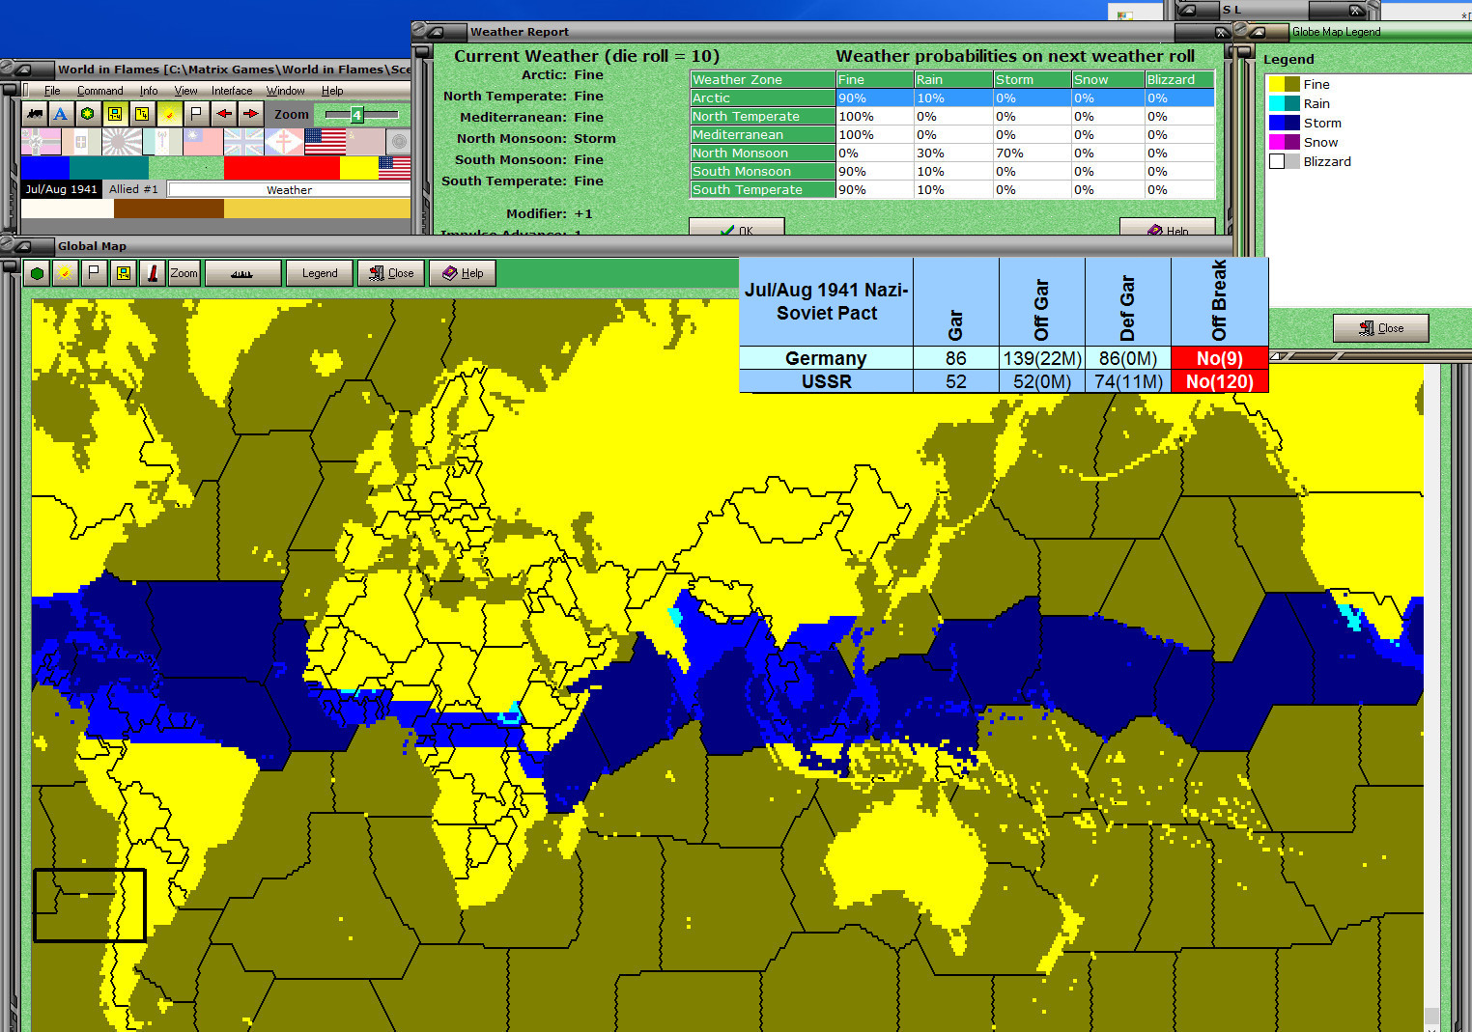The height and width of the screenshot is (1032, 1472).
Task: Click the red metronome icon in Global Map toolbar
Action: tap(152, 273)
